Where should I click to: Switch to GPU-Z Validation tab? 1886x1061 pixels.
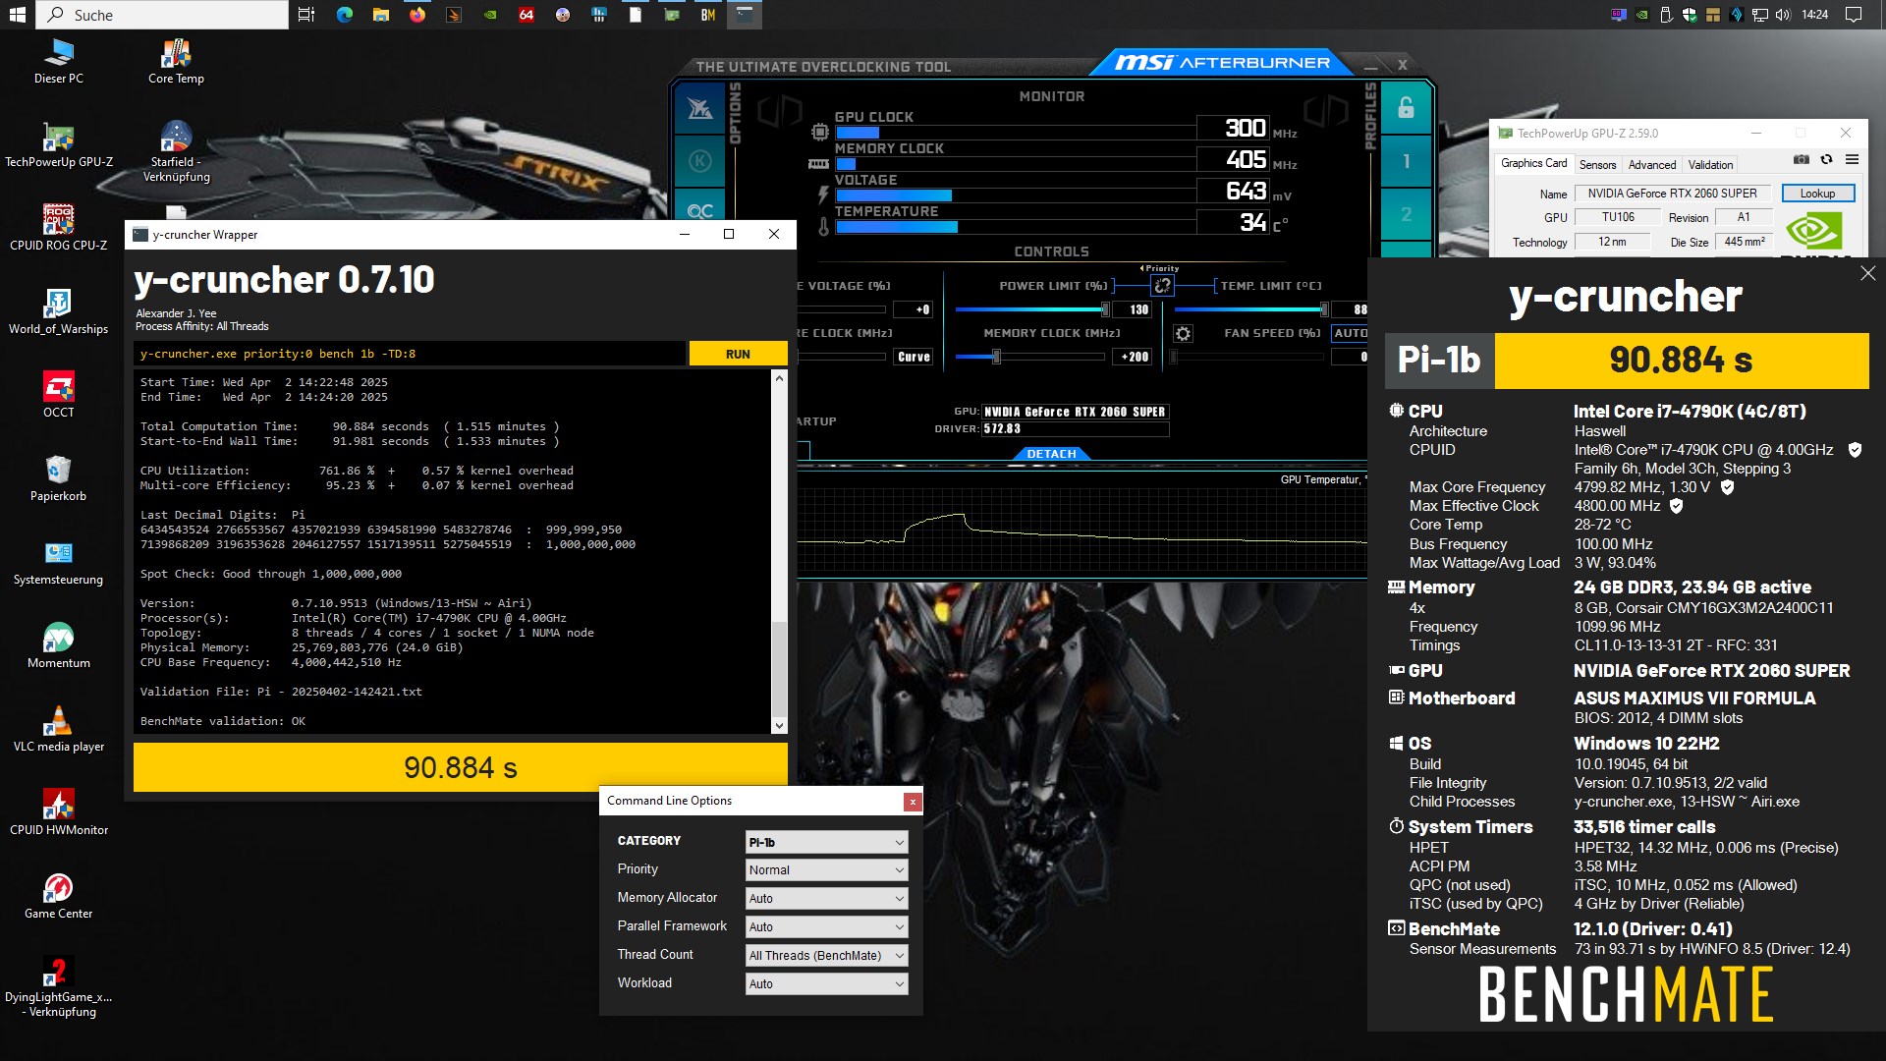pos(1710,165)
